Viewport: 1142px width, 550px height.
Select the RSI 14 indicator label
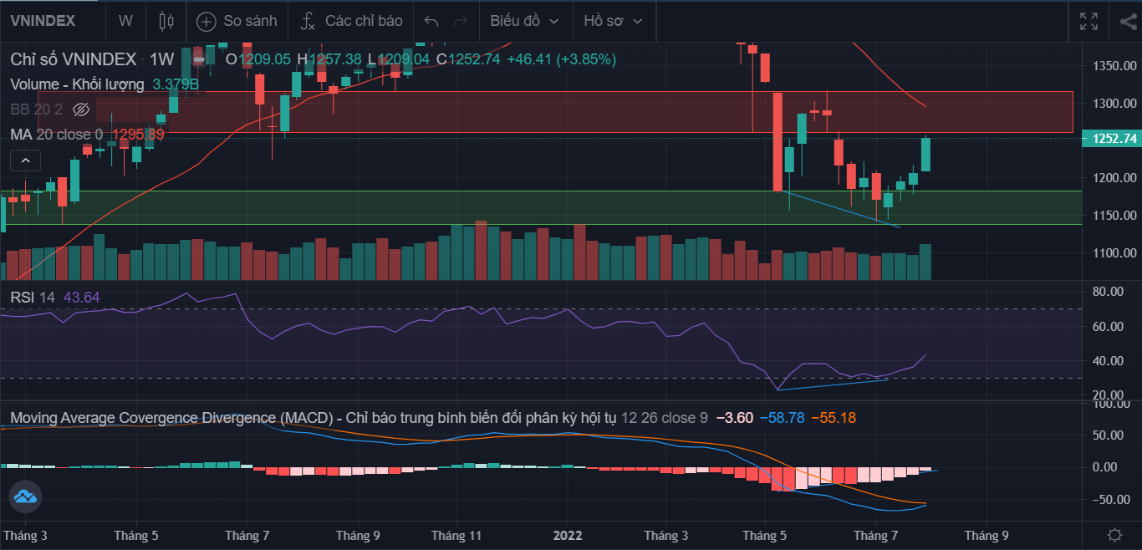tap(32, 298)
